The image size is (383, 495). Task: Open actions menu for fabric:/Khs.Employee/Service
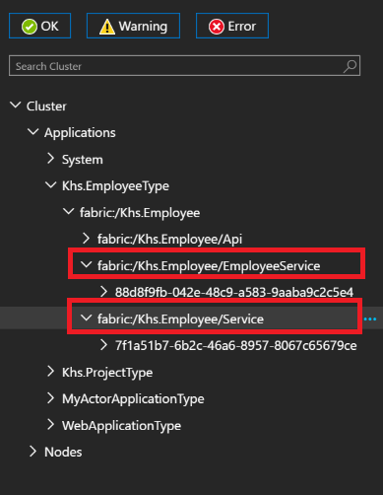(x=370, y=319)
